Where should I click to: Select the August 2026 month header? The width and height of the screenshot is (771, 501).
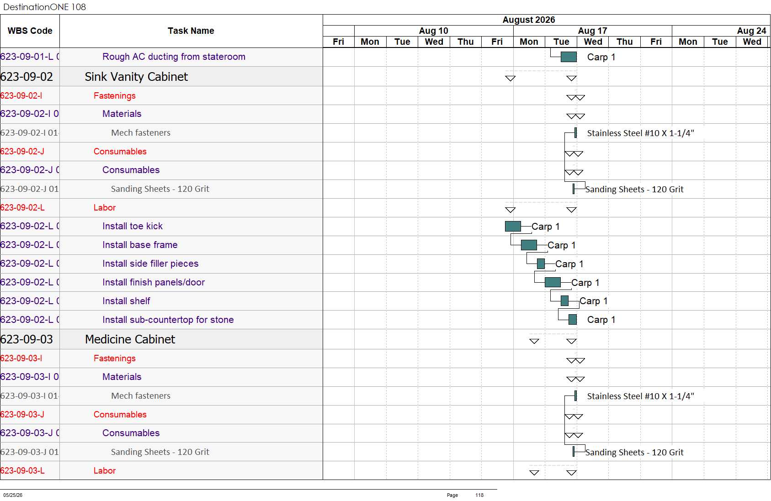[x=529, y=20]
